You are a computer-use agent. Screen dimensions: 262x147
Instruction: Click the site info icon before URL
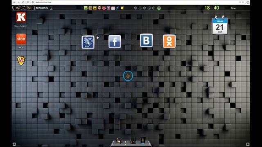[x=33, y=2]
